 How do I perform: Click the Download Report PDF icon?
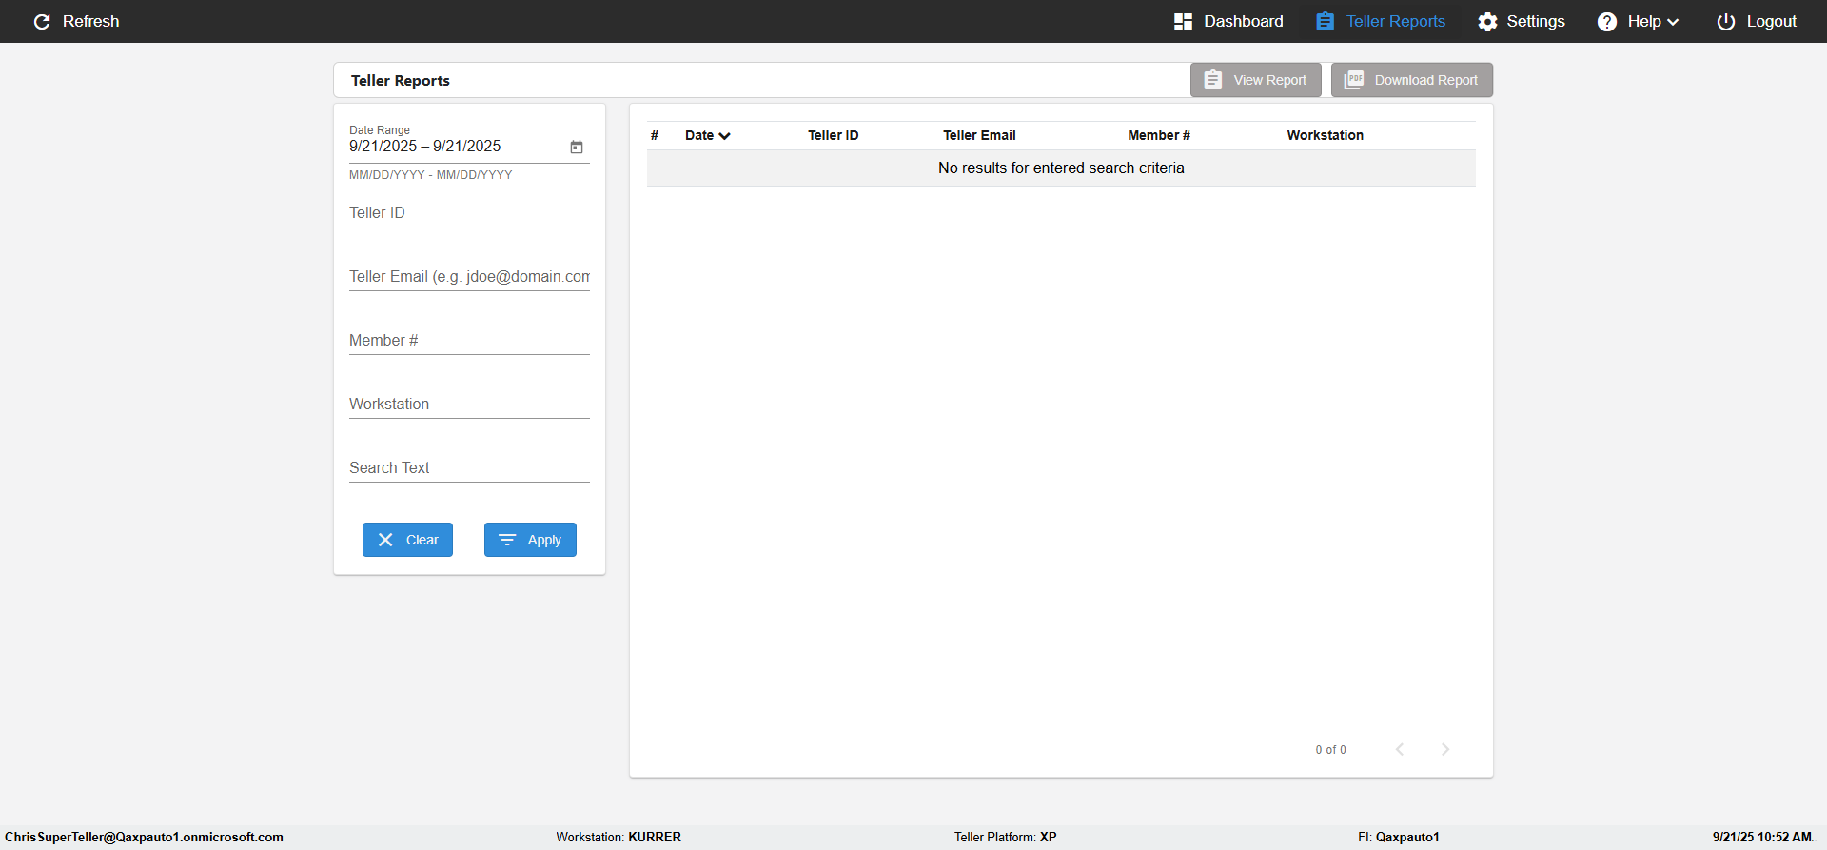1353,80
